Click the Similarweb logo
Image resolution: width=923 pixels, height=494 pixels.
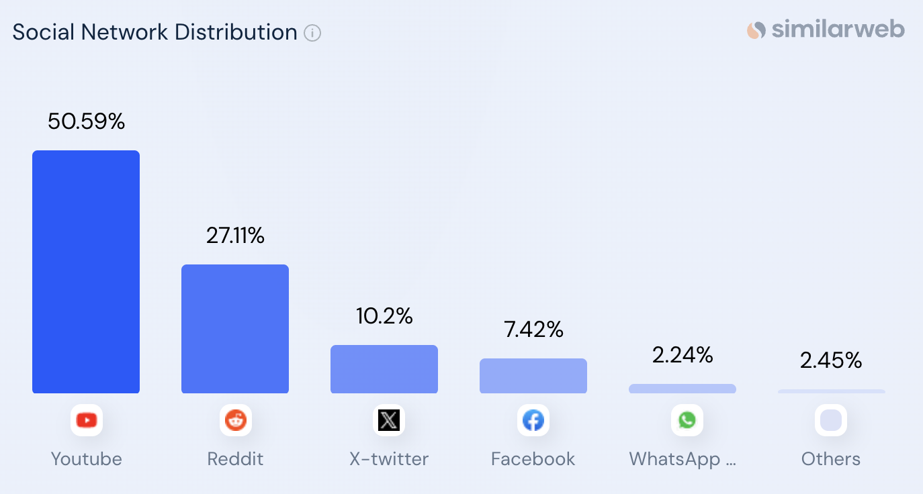tap(826, 30)
